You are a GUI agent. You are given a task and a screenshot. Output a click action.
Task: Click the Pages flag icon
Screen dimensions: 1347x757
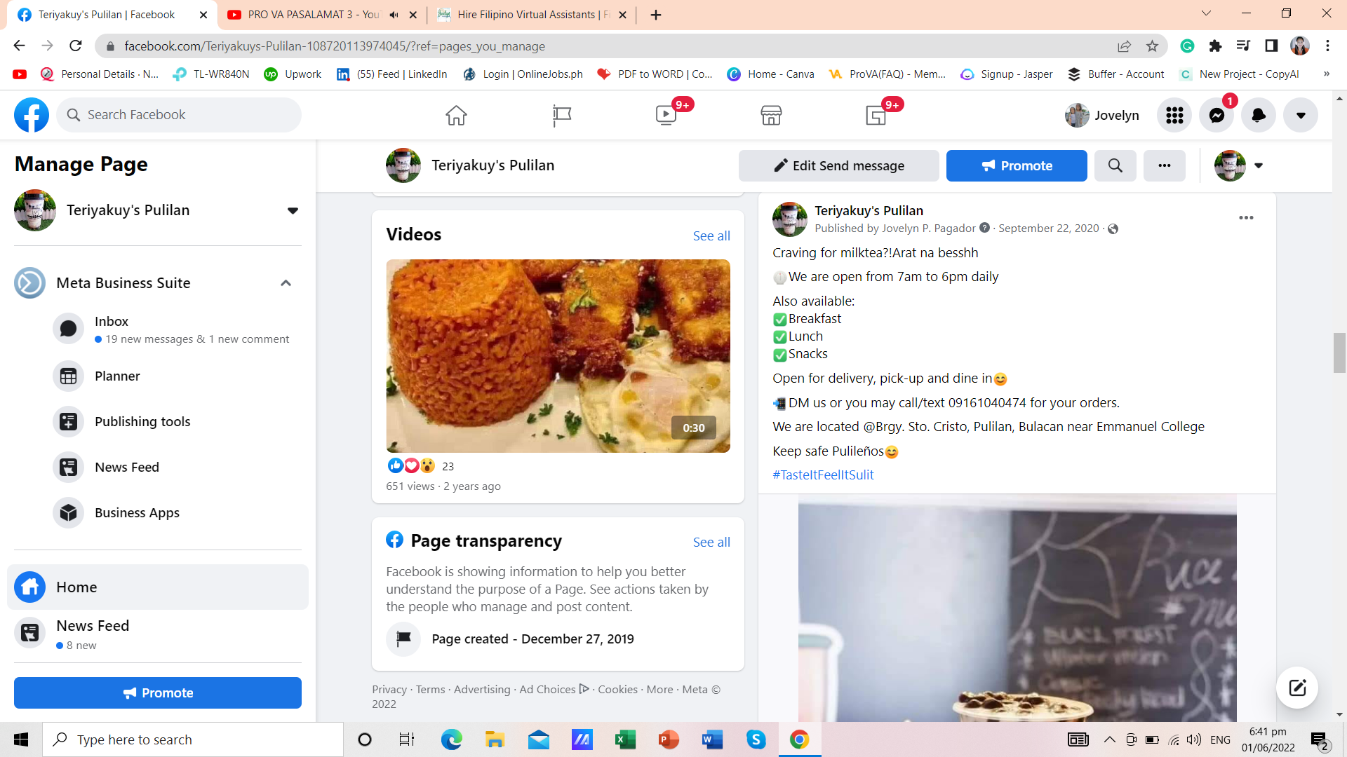(x=561, y=115)
